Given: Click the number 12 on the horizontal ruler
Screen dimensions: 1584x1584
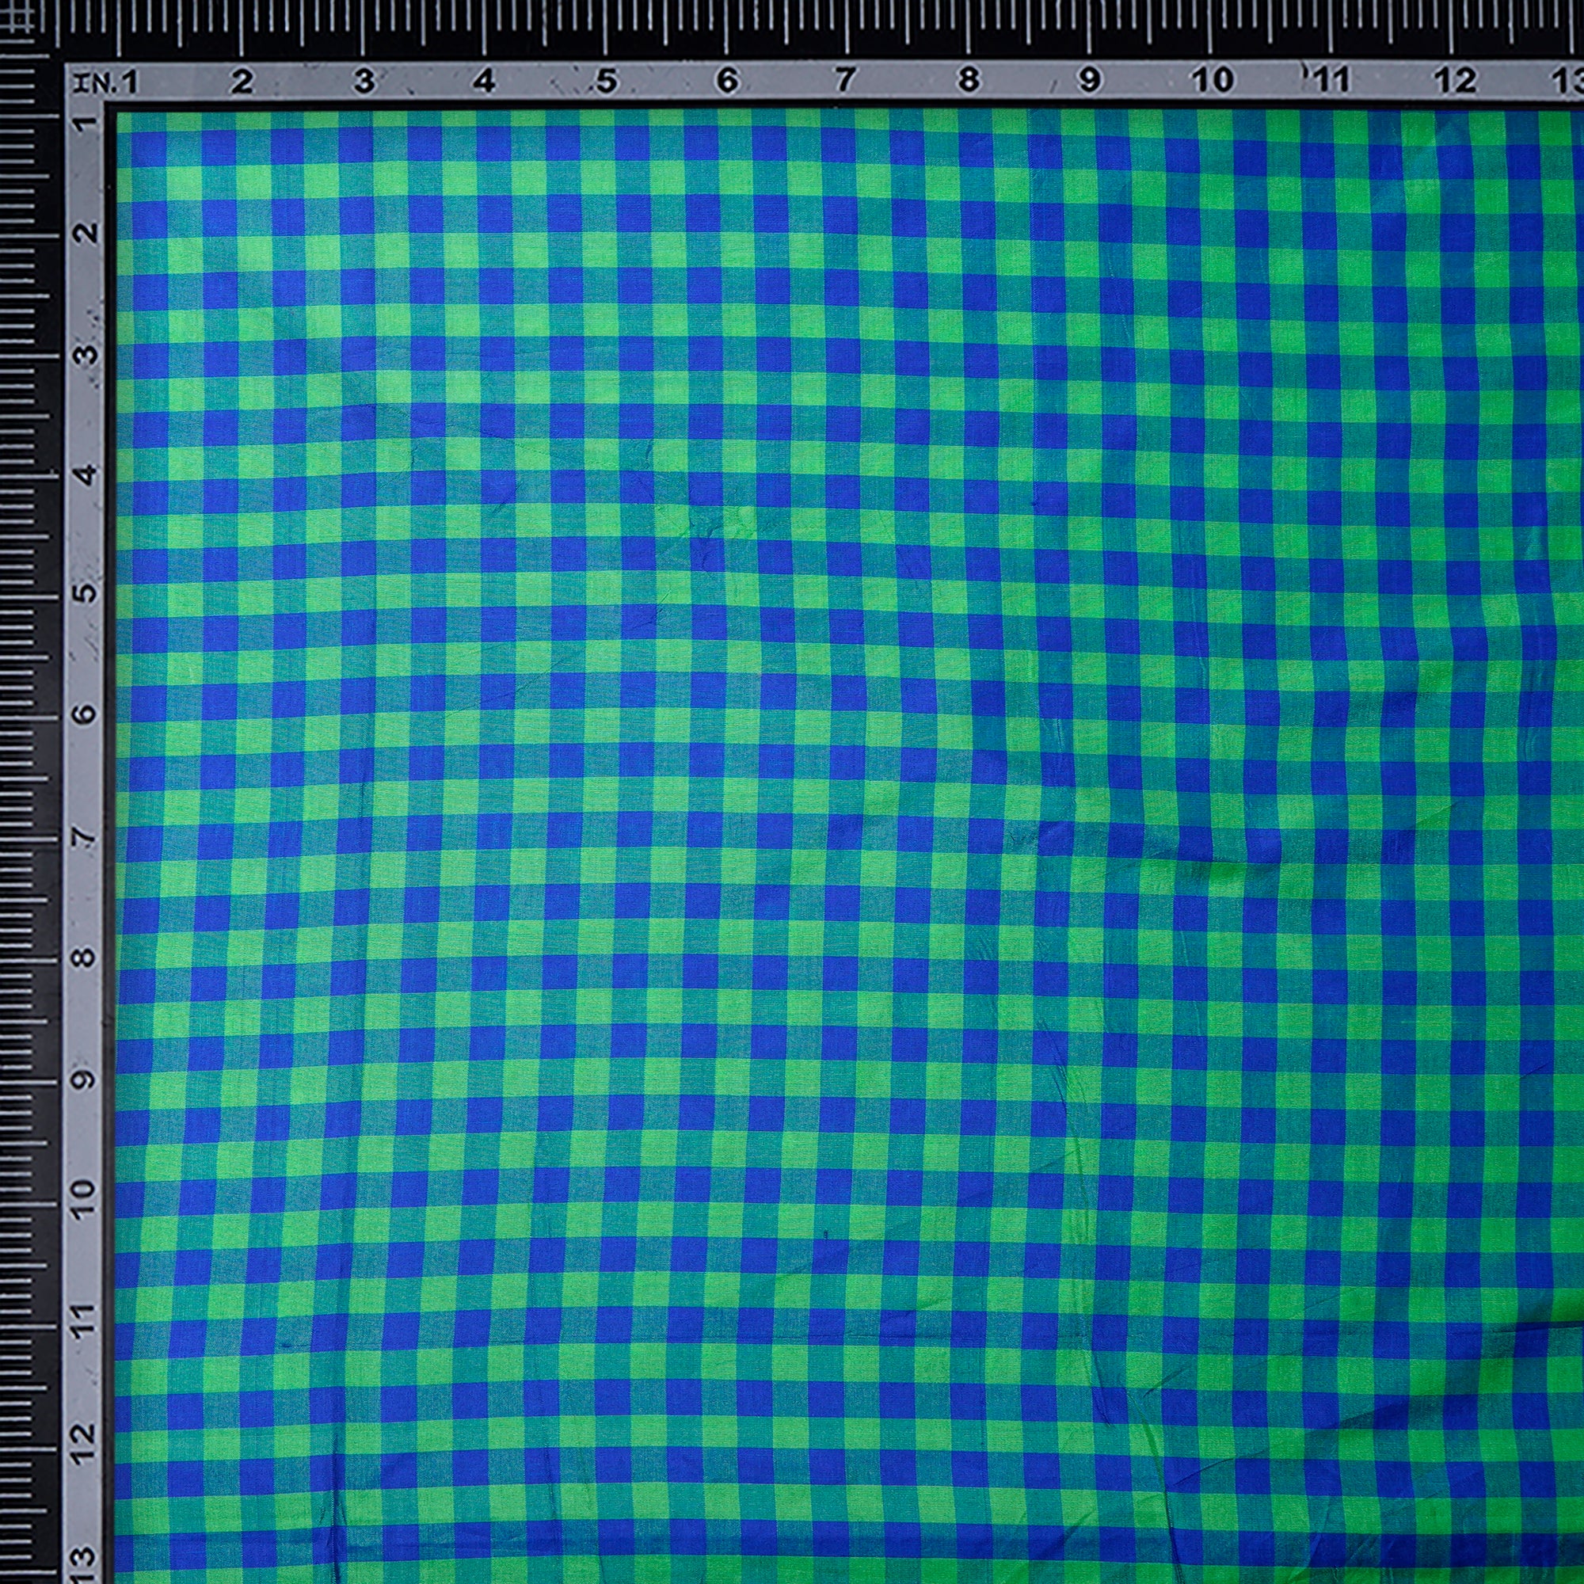Looking at the screenshot, I should pyautogui.click(x=1454, y=80).
